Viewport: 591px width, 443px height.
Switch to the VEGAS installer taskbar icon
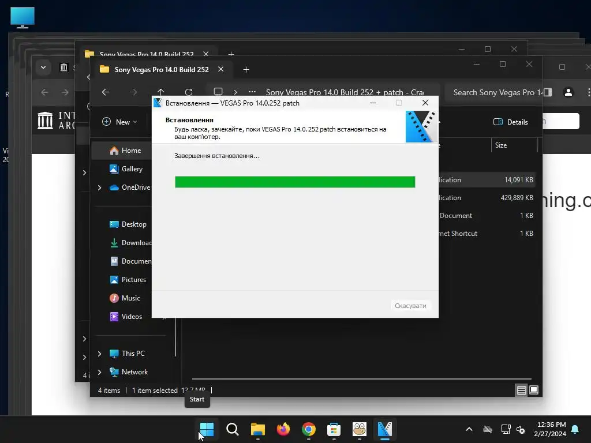[x=385, y=429]
